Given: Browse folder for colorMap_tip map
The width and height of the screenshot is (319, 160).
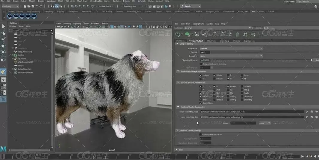Looking at the screenshot, I should point(316,117).
